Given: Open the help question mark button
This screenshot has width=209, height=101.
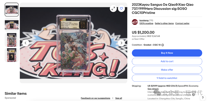Looking at the screenshot, I should [203, 98].
